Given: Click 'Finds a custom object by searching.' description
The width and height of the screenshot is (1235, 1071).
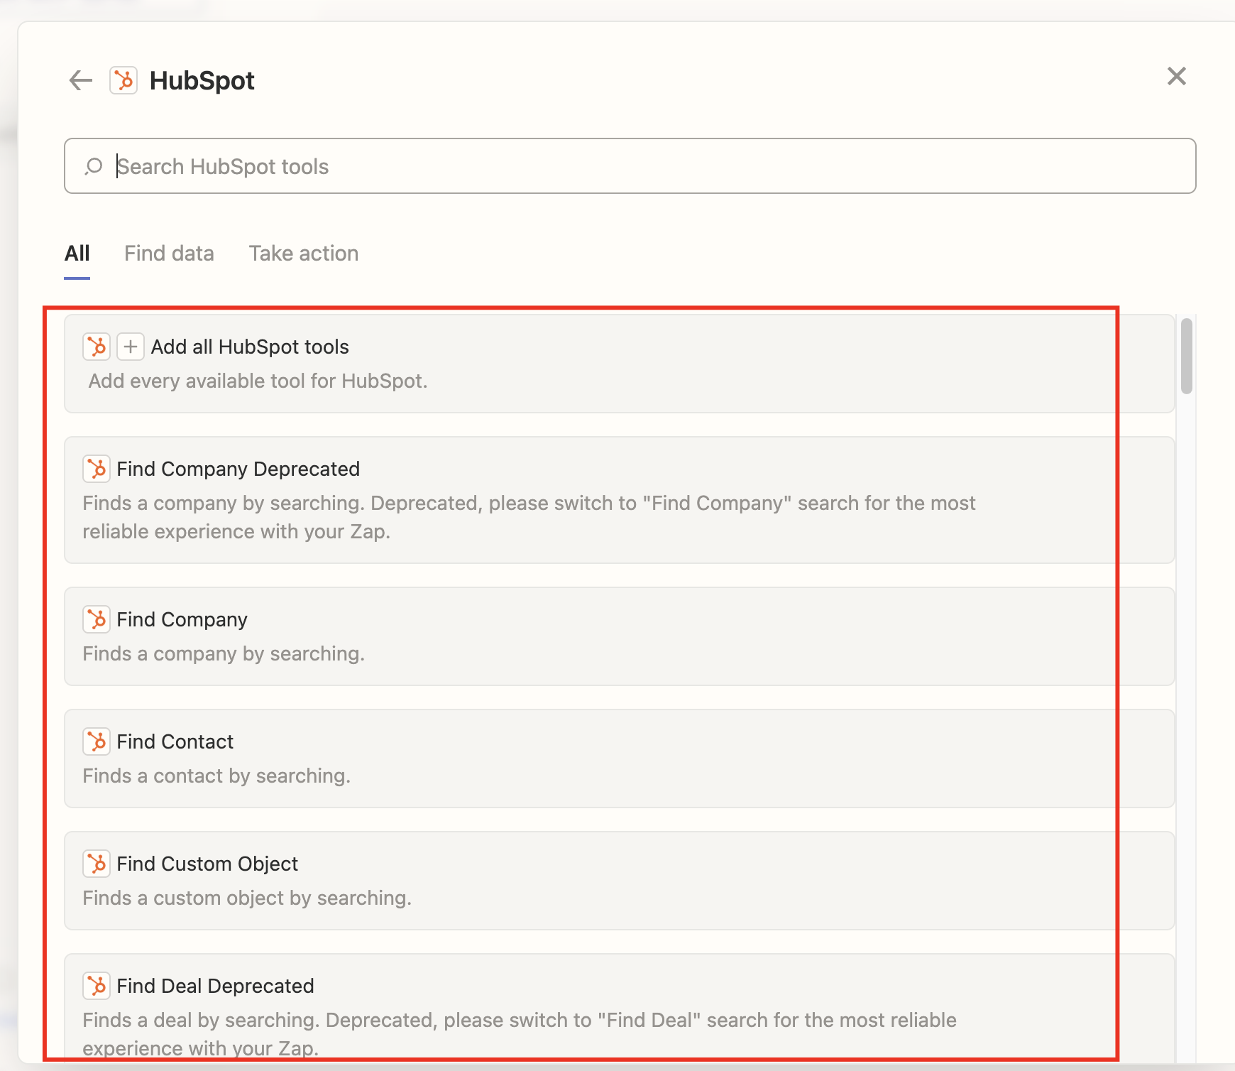Looking at the screenshot, I should click(x=247, y=898).
